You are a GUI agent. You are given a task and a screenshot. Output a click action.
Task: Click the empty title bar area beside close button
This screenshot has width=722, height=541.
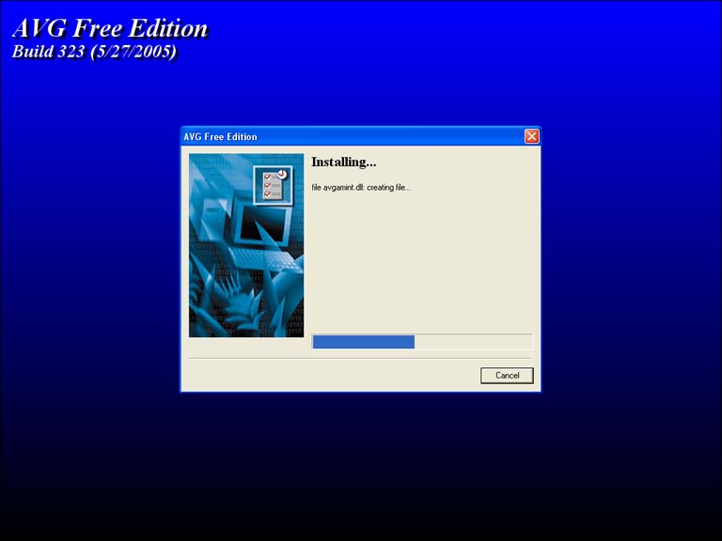(x=395, y=137)
